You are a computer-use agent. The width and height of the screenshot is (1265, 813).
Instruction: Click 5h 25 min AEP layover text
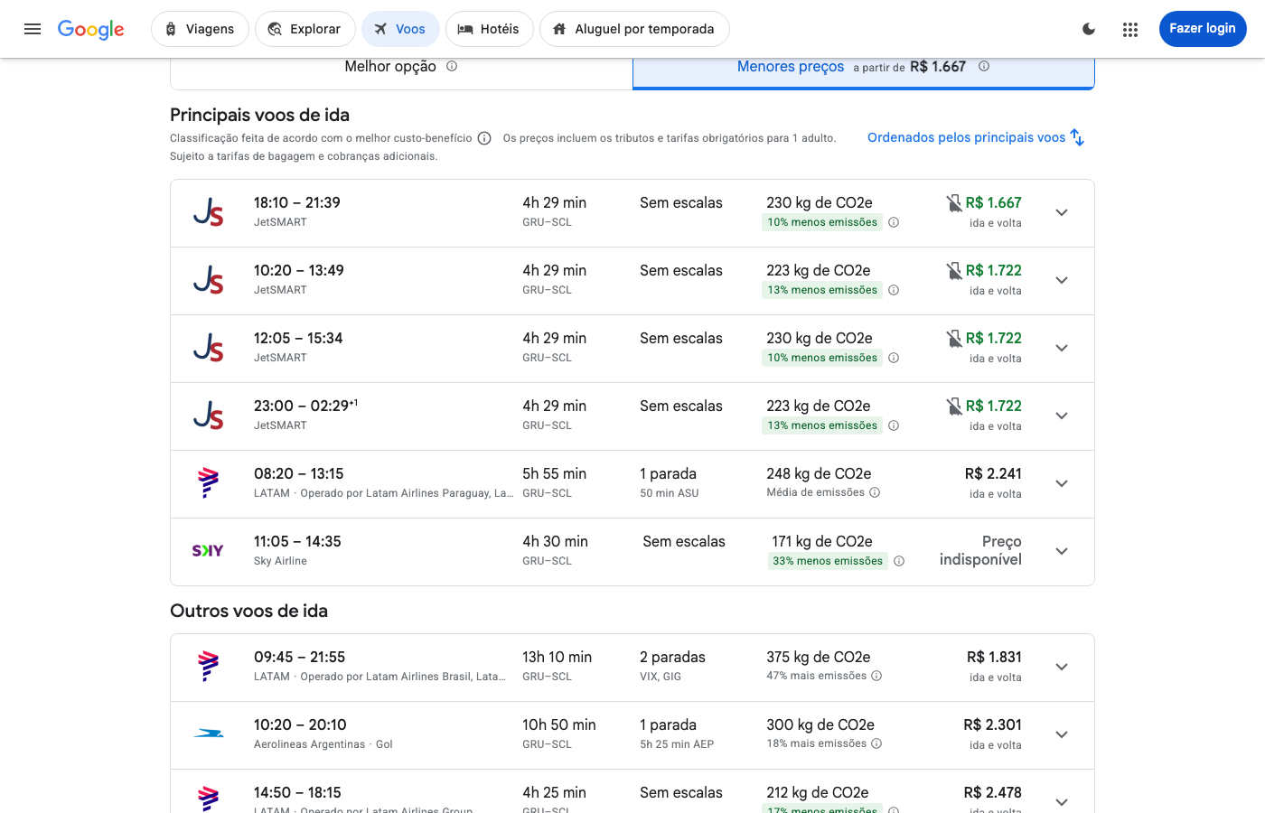(x=677, y=744)
